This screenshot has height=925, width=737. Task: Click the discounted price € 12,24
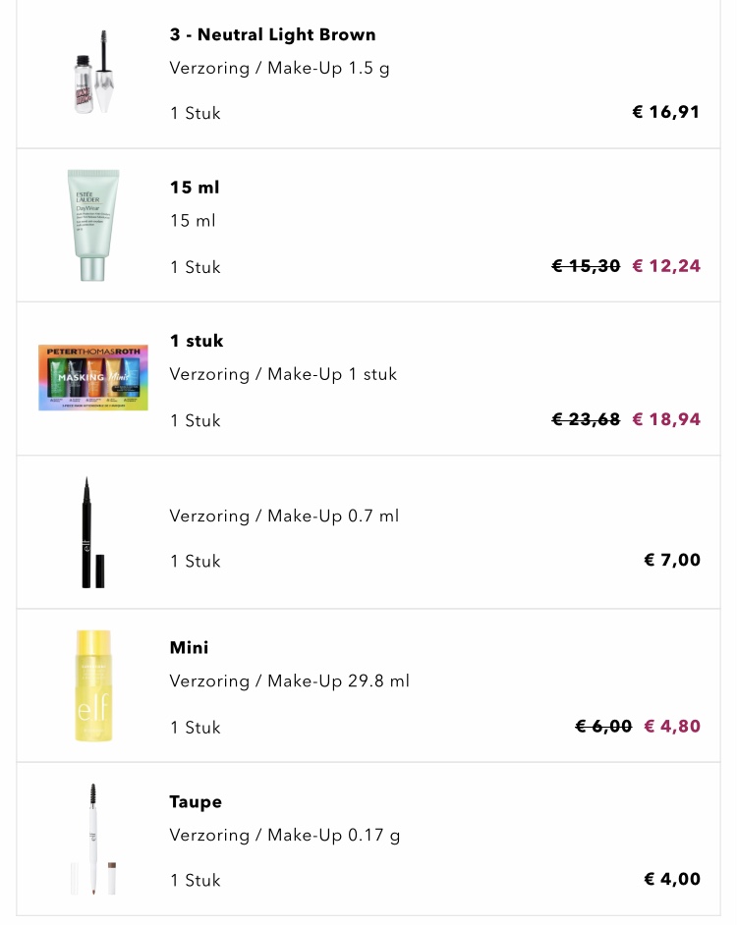point(666,266)
